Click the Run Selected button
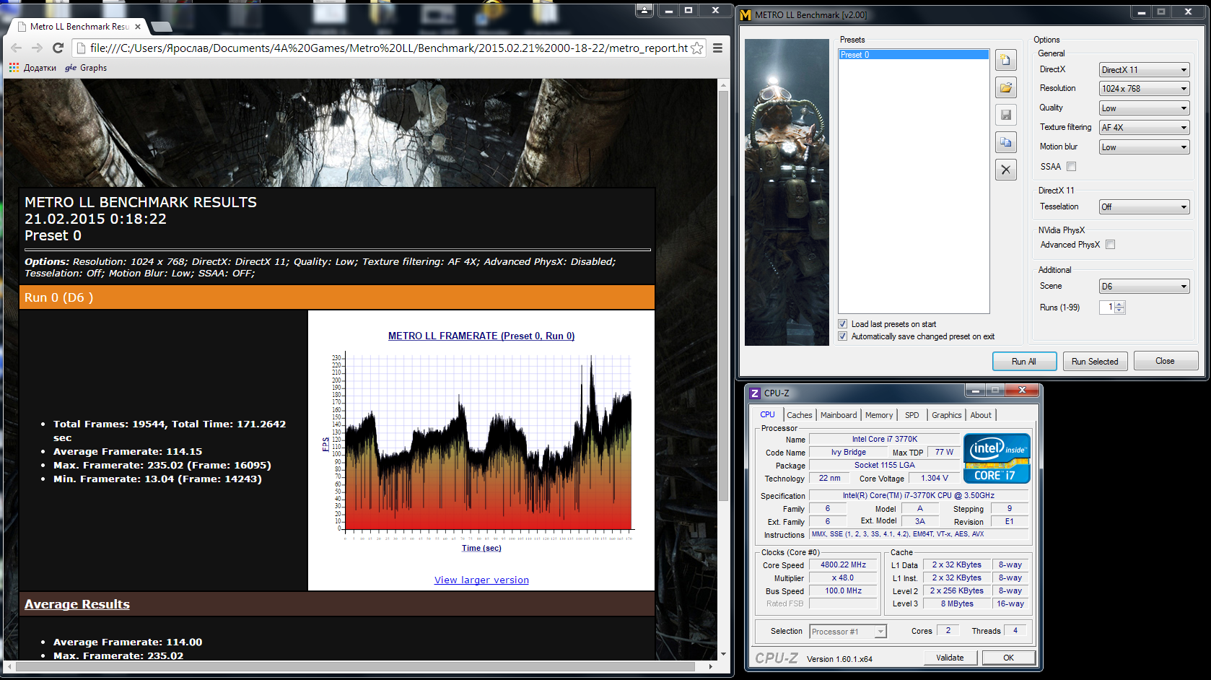 pyautogui.click(x=1095, y=361)
